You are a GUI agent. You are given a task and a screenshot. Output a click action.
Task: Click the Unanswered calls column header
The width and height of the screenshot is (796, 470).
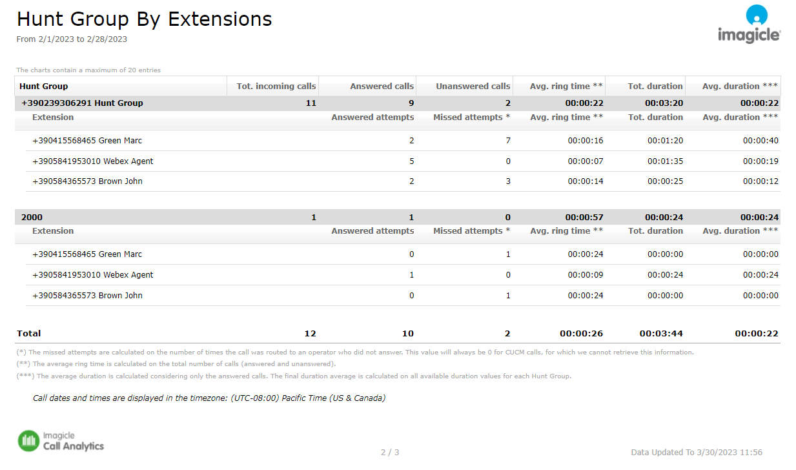click(x=473, y=87)
